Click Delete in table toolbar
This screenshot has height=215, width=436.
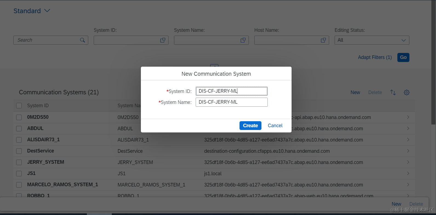pyautogui.click(x=375, y=92)
